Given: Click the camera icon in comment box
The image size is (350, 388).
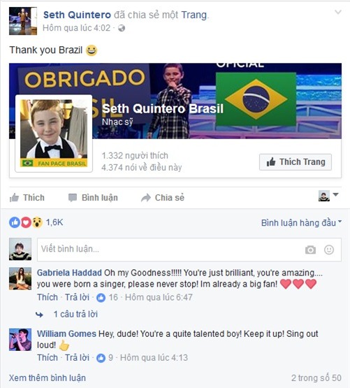Looking at the screenshot, I should [310, 250].
